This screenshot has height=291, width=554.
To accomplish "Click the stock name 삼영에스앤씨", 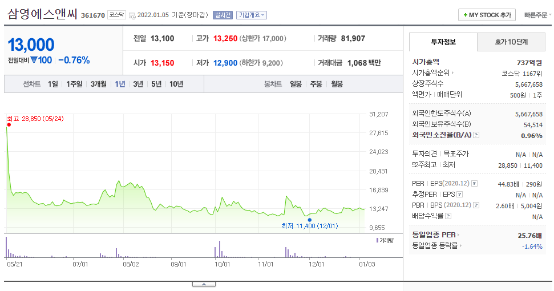I will (x=42, y=14).
